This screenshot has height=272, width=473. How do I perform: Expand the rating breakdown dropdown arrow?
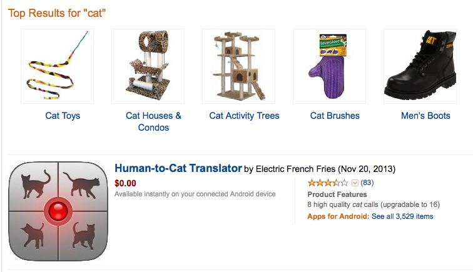pos(355,183)
